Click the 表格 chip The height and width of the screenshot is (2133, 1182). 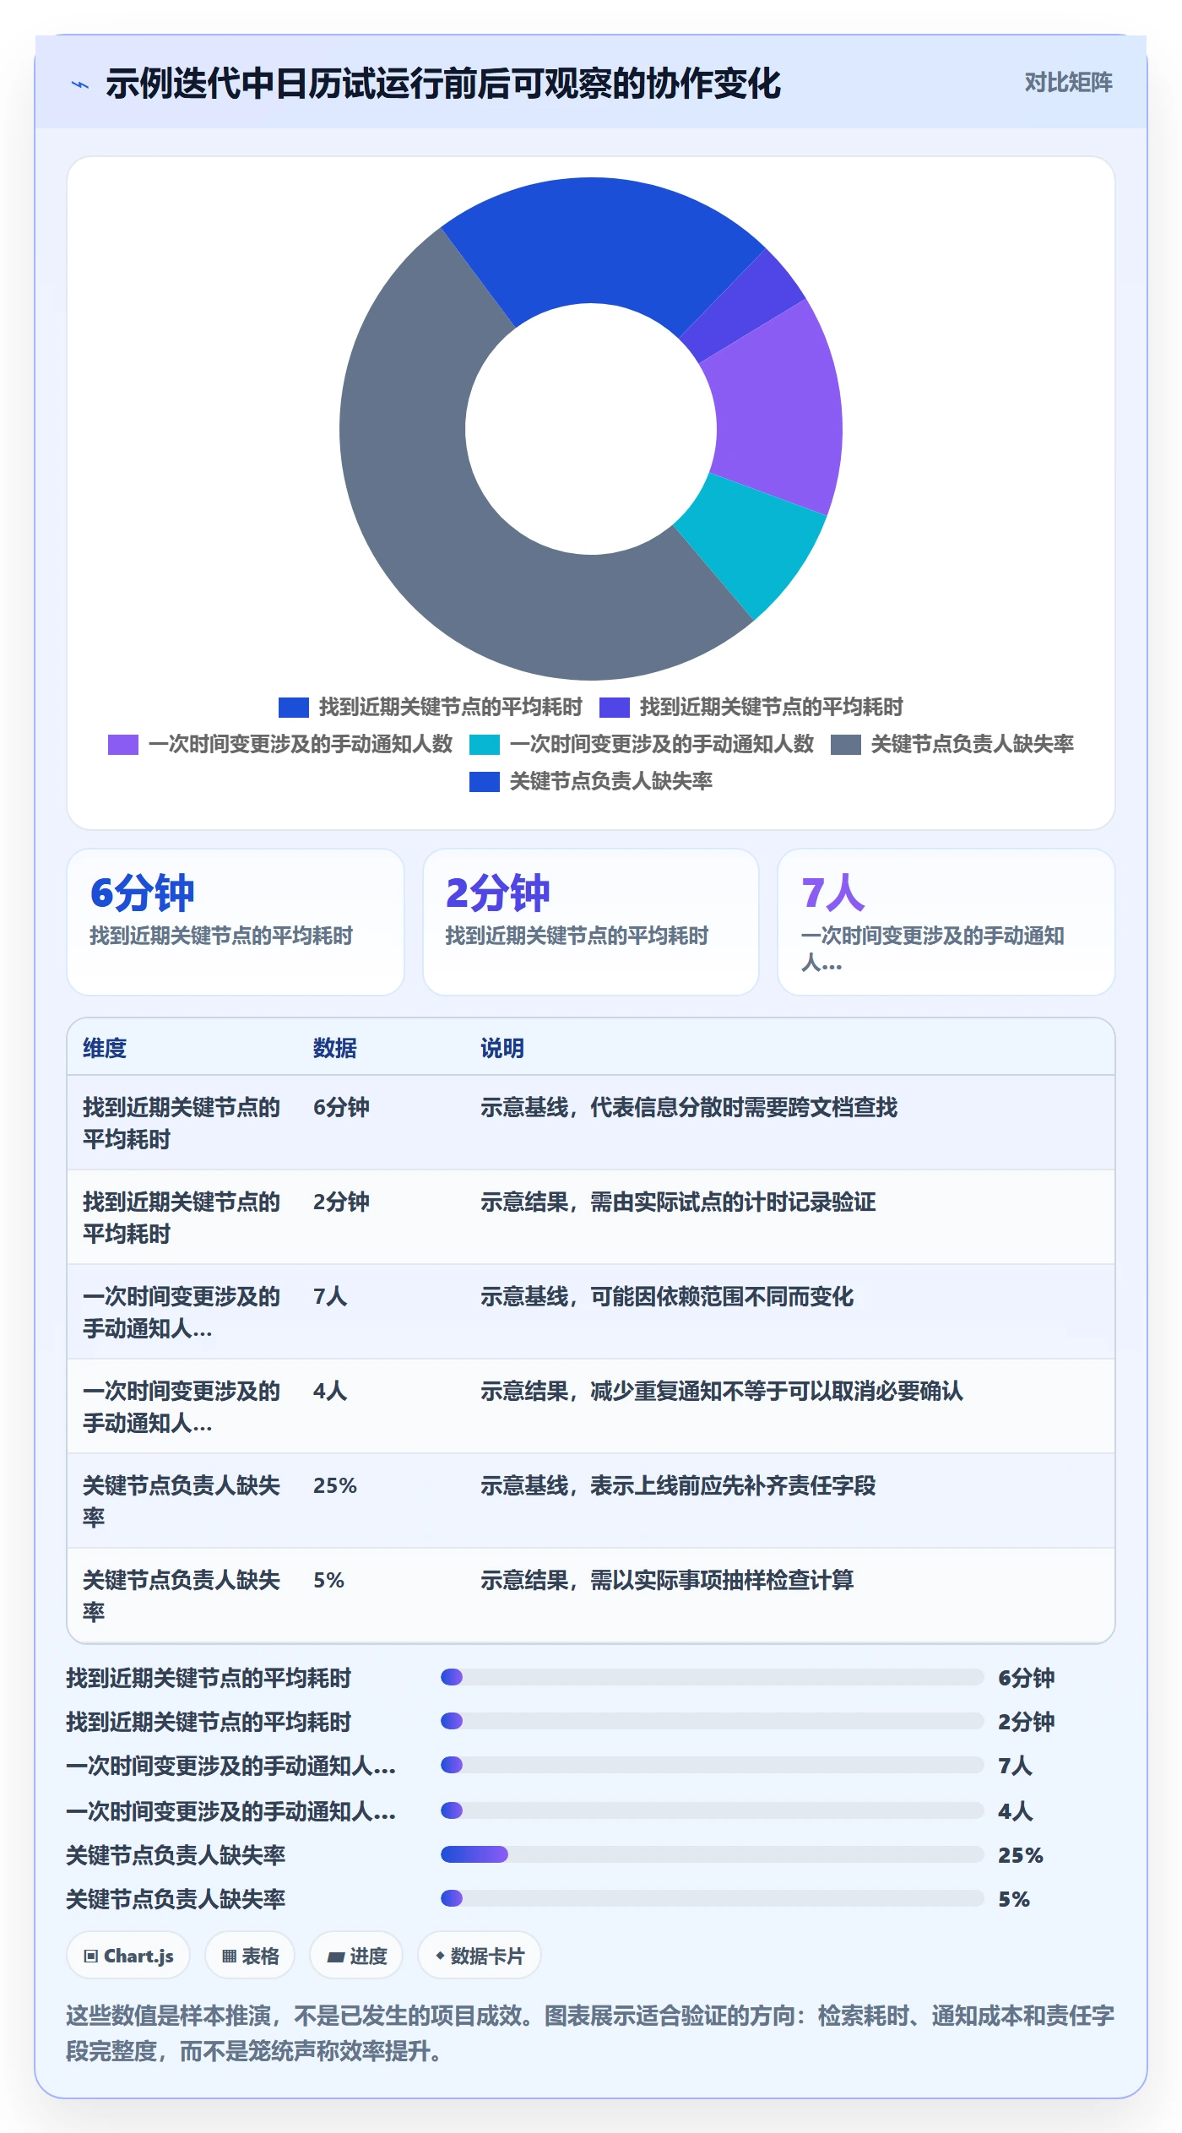click(250, 1956)
